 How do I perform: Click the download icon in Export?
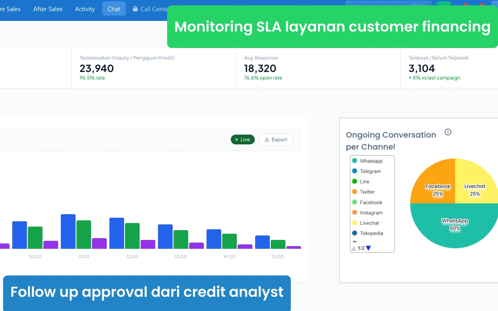(267, 140)
